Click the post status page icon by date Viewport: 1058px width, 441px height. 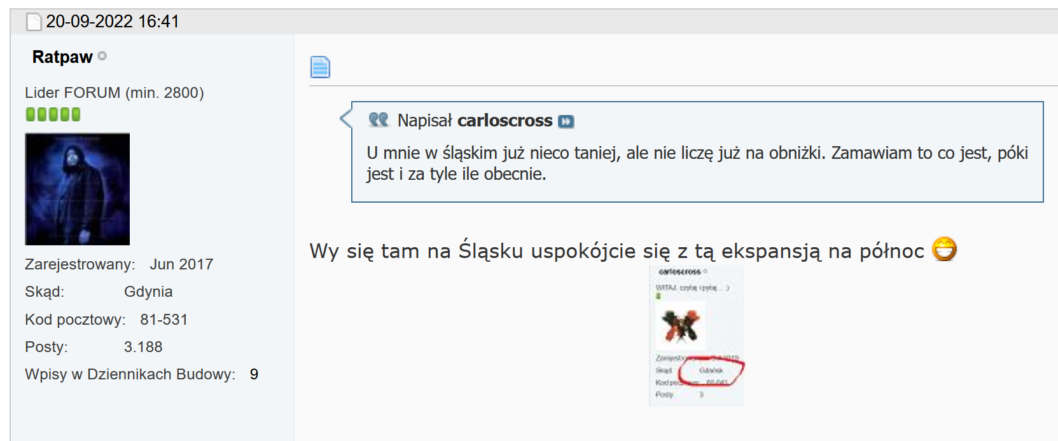(34, 22)
